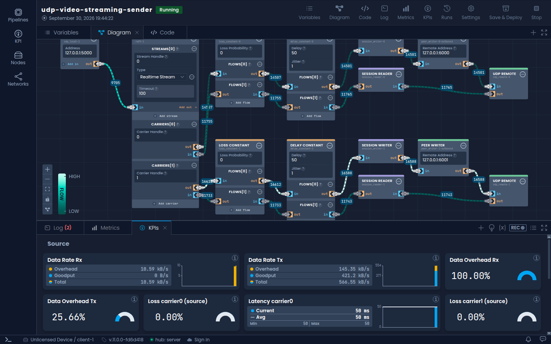Click Variables in the top toolbar
The height and width of the screenshot is (344, 551).
309,13
